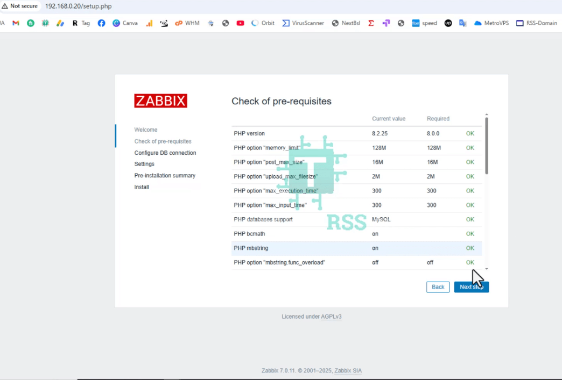Click the scrollbar down arrow
562x380 pixels.
487,269
